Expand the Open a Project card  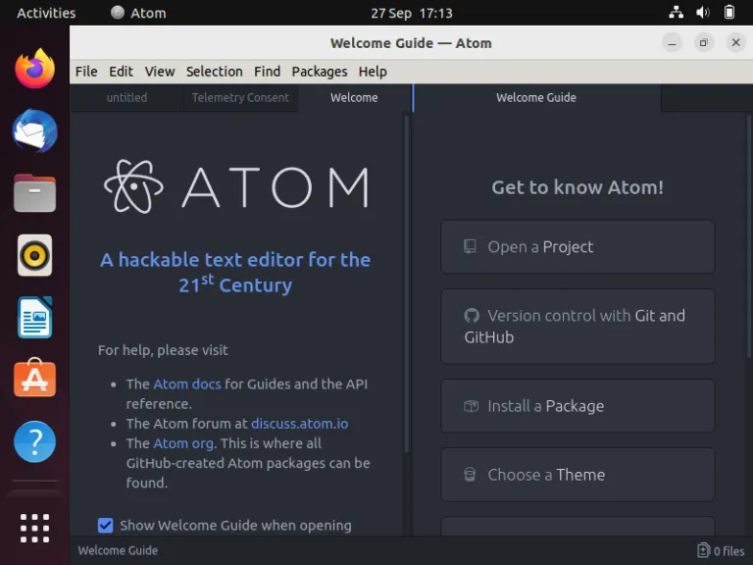pyautogui.click(x=577, y=247)
